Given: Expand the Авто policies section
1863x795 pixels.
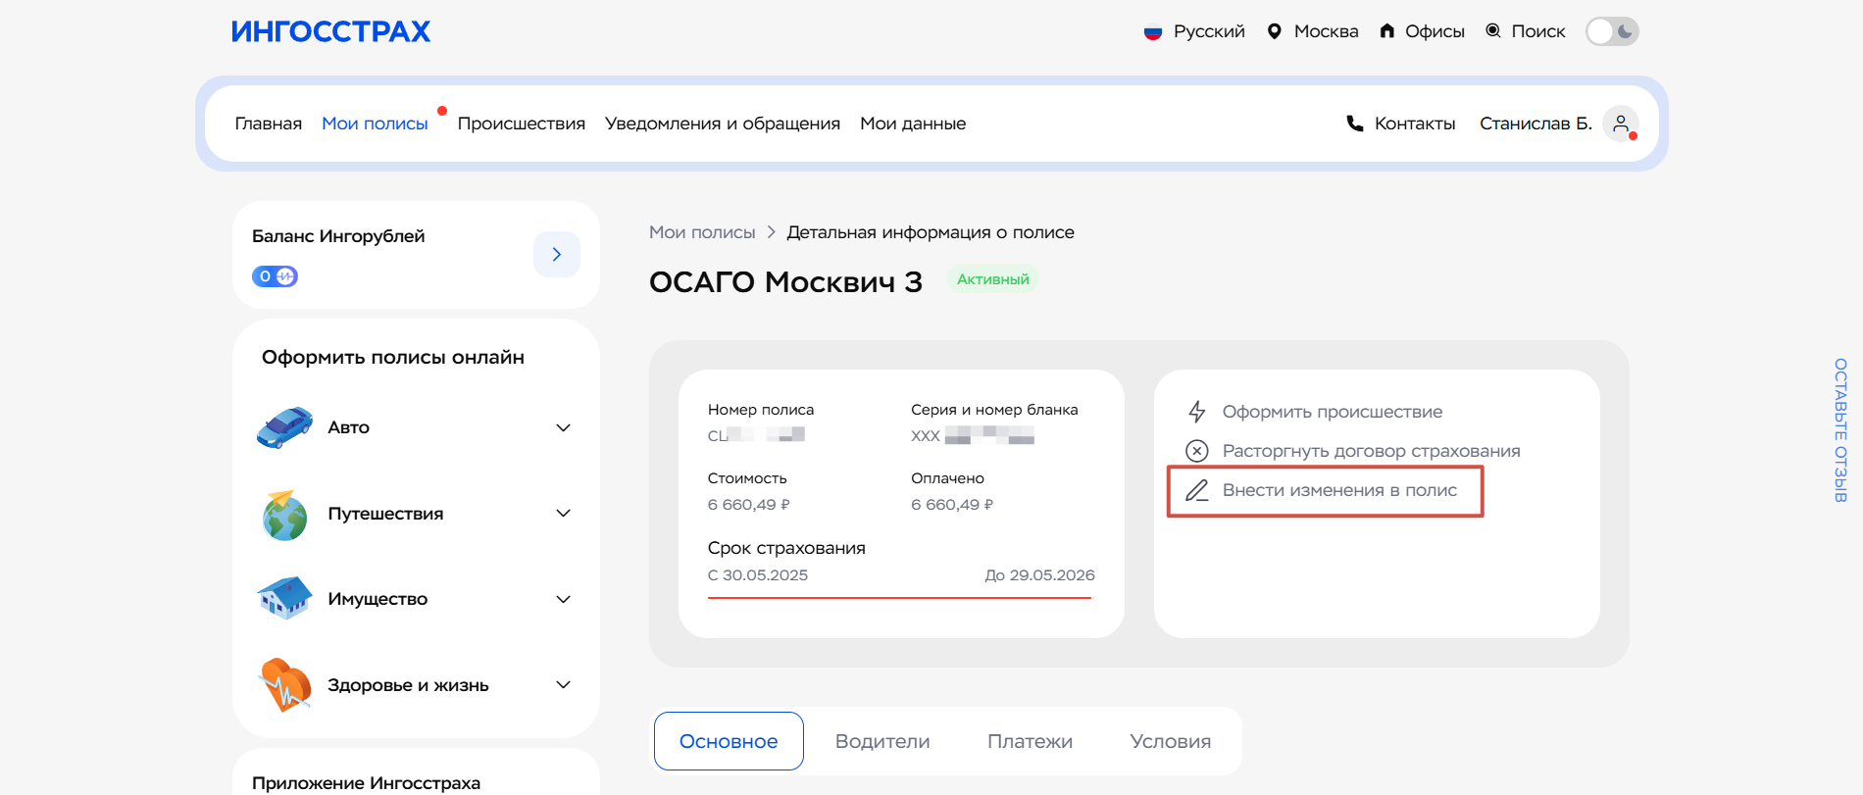Looking at the screenshot, I should 564,427.
